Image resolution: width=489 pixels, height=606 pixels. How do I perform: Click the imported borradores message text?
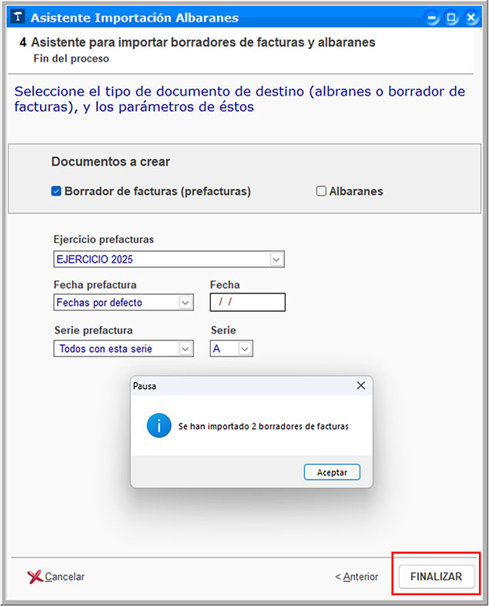coord(263,426)
